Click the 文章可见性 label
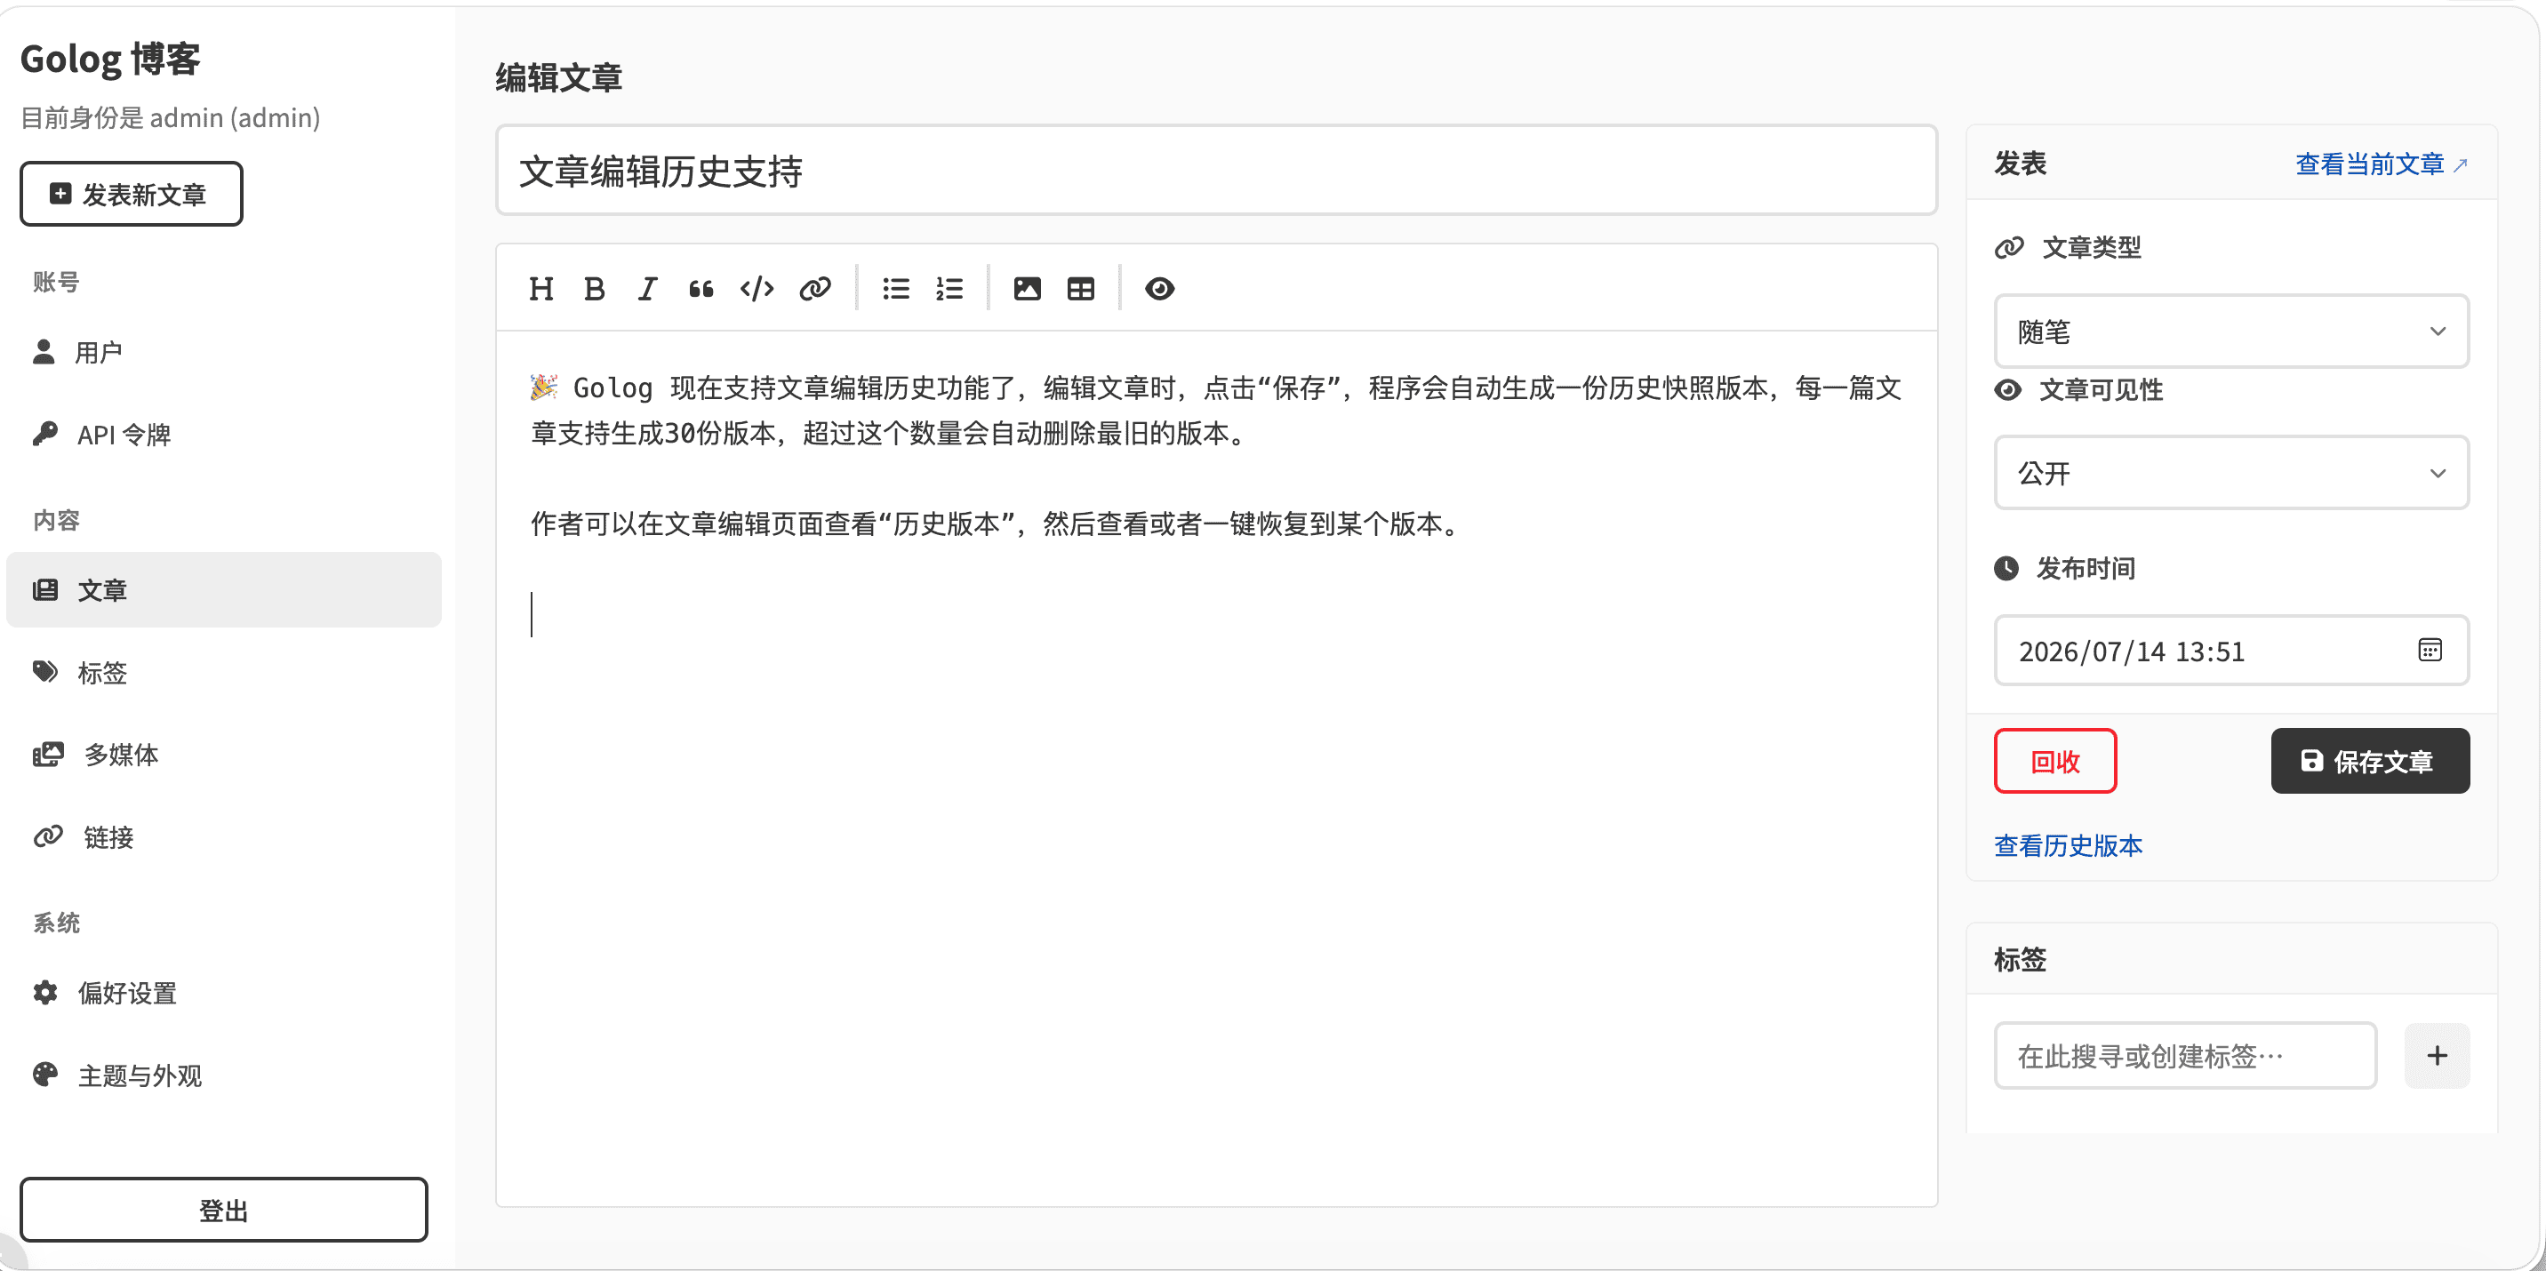The width and height of the screenshot is (2546, 1271). pyautogui.click(x=2102, y=389)
